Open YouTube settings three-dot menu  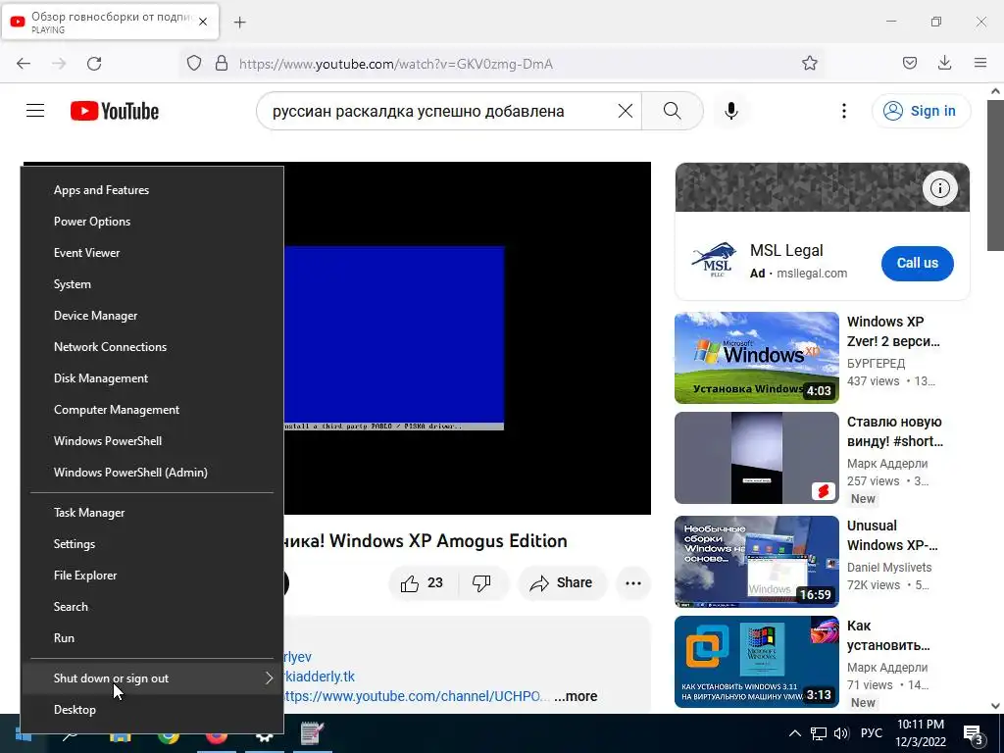coord(844,111)
